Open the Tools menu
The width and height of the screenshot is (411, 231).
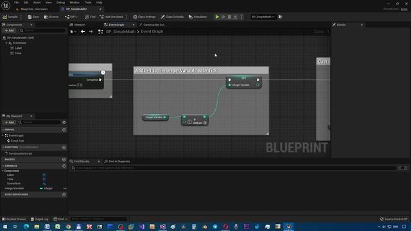tap(88, 3)
